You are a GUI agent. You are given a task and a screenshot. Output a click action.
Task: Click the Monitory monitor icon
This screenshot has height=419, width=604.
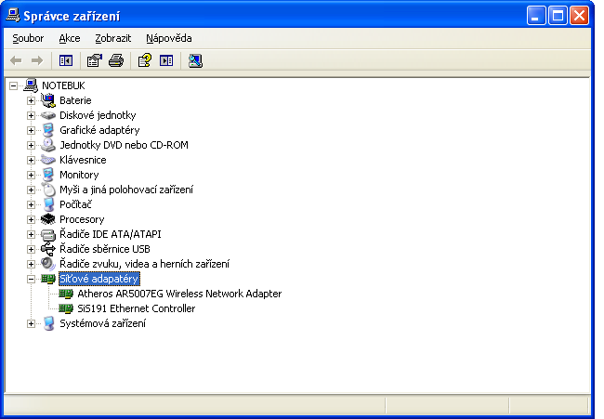(48, 175)
